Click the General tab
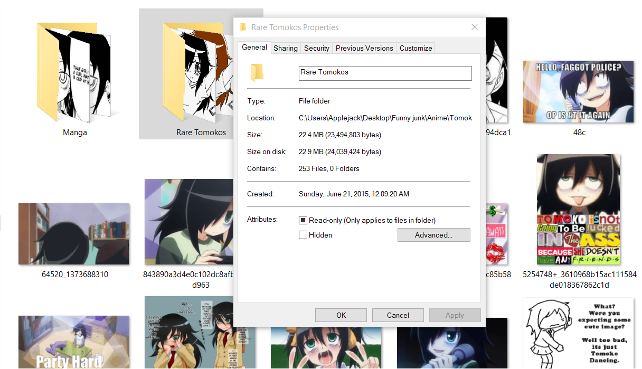This screenshot has width=642, height=369. [254, 48]
